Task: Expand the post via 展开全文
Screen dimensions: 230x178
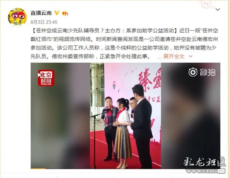Action: pos(174,56)
